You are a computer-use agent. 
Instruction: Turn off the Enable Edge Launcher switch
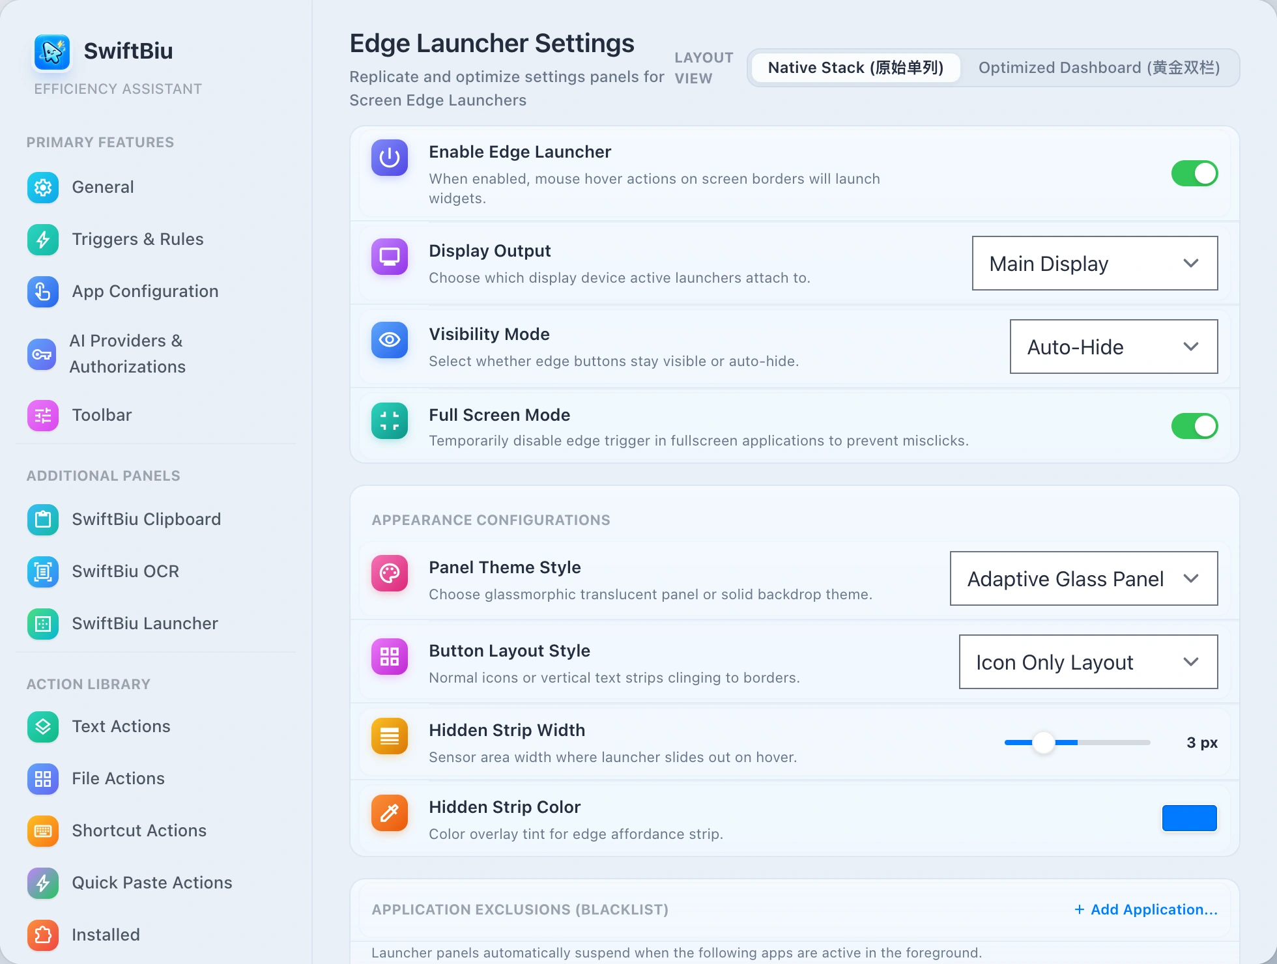coord(1194,173)
